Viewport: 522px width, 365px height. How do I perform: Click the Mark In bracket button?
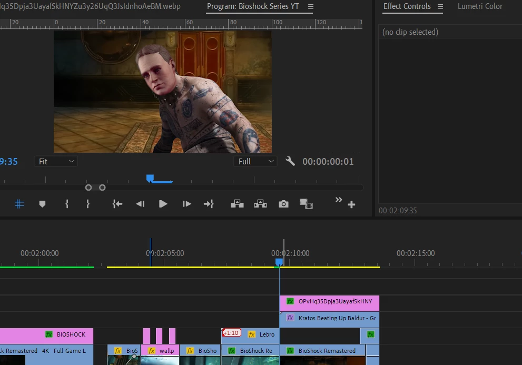pos(67,204)
